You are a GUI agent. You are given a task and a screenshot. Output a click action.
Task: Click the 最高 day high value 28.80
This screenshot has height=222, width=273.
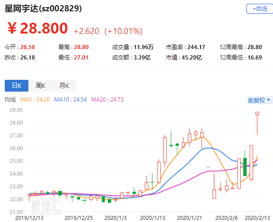(81, 47)
